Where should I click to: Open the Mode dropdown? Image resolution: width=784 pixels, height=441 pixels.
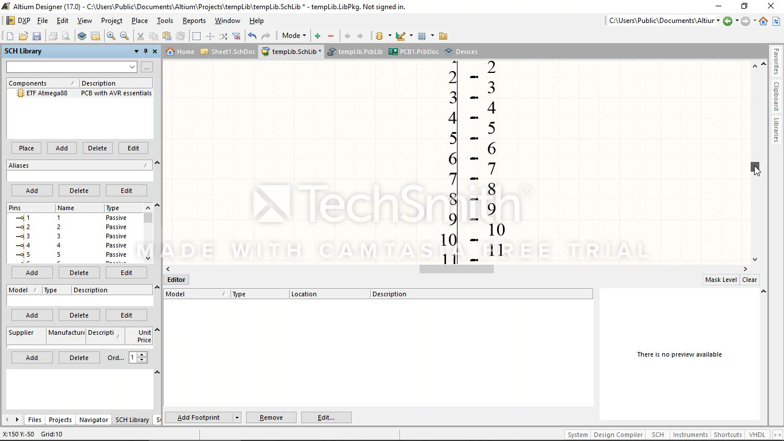[x=294, y=36]
